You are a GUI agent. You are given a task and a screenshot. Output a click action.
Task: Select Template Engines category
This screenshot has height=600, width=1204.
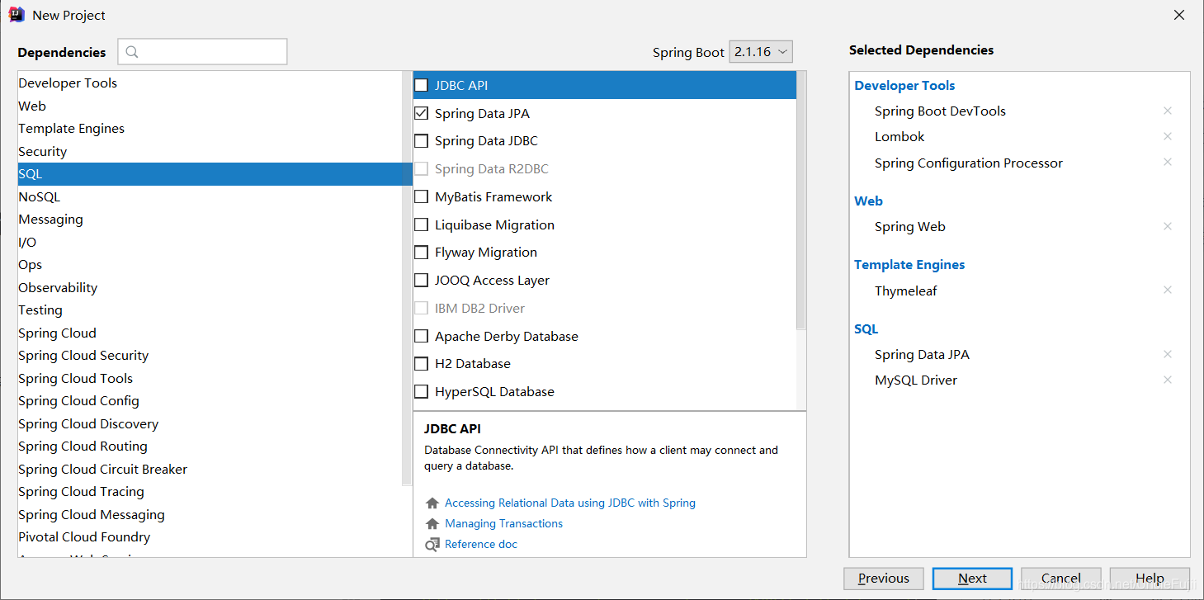[210, 129]
